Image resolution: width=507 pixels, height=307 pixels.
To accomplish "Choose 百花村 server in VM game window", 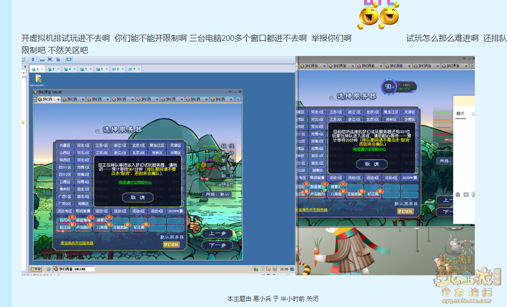I will (64, 220).
